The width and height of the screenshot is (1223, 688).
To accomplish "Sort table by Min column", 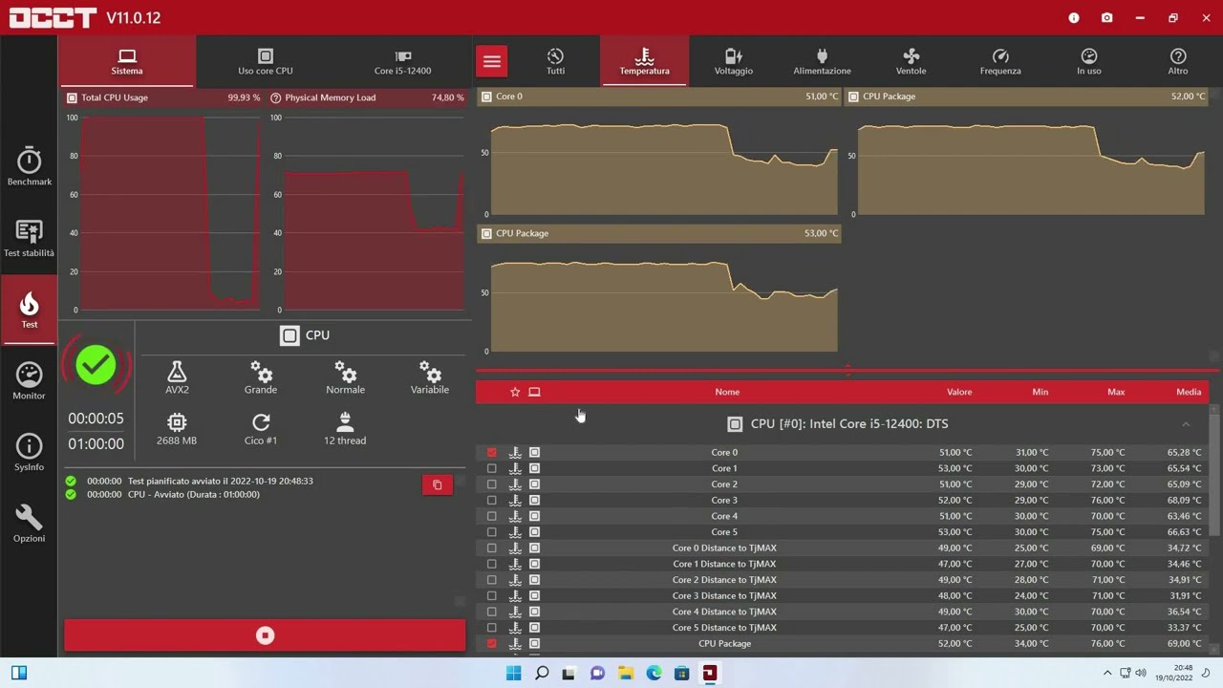I will 1040,392.
